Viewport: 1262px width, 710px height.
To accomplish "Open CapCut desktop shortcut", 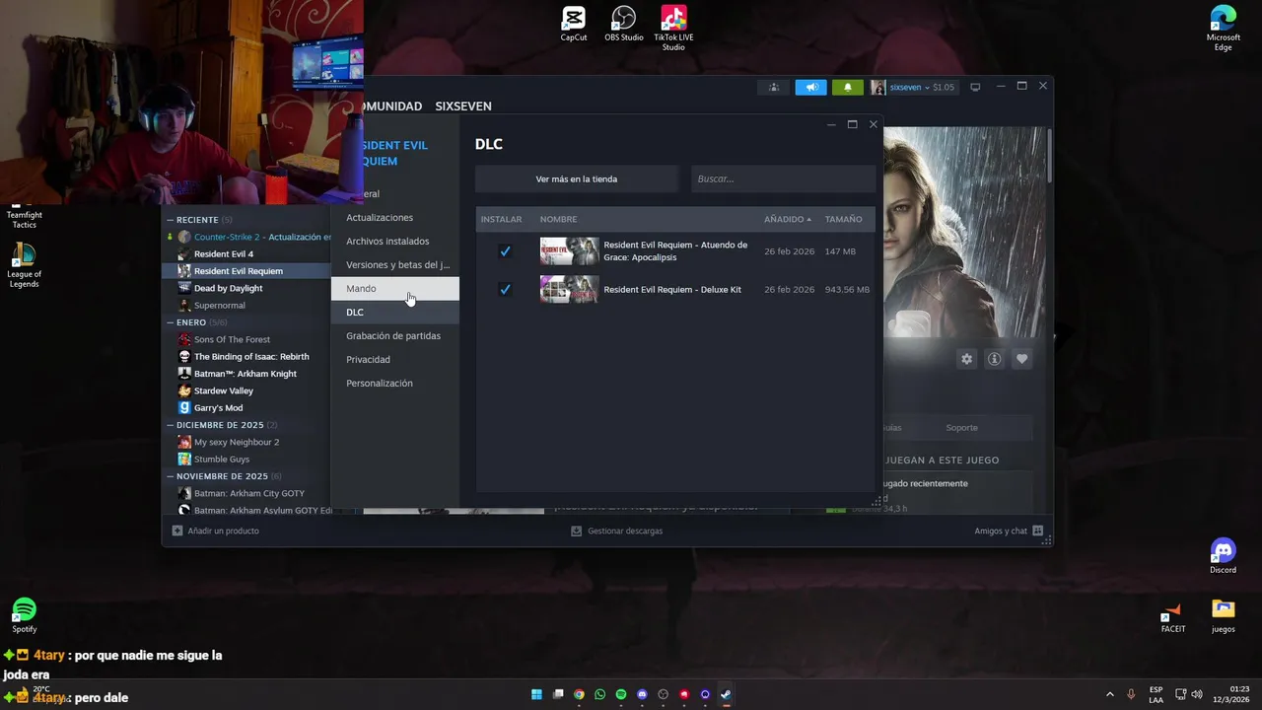I will tap(574, 24).
